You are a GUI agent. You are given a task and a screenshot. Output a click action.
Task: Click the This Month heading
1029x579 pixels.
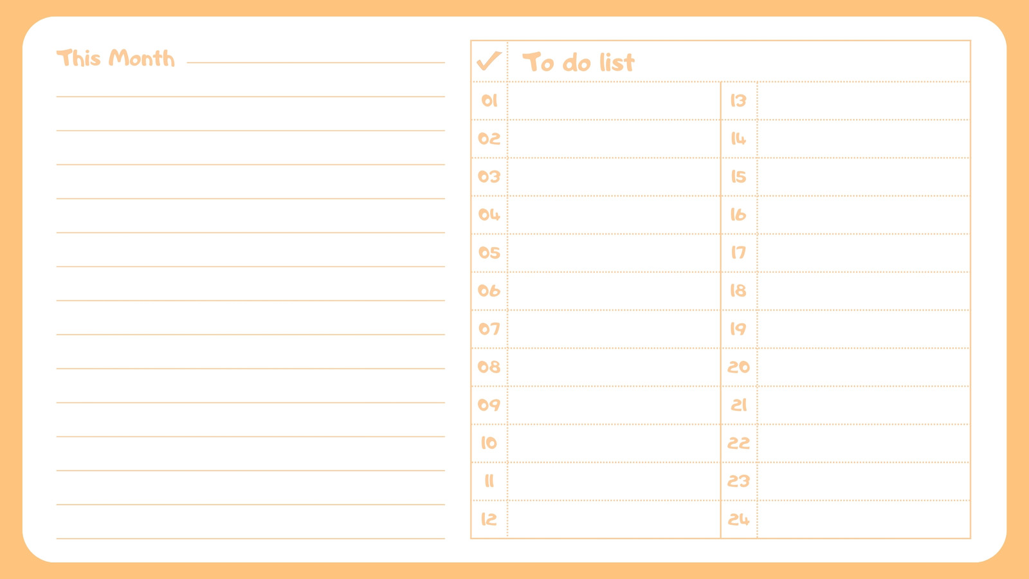click(x=116, y=58)
